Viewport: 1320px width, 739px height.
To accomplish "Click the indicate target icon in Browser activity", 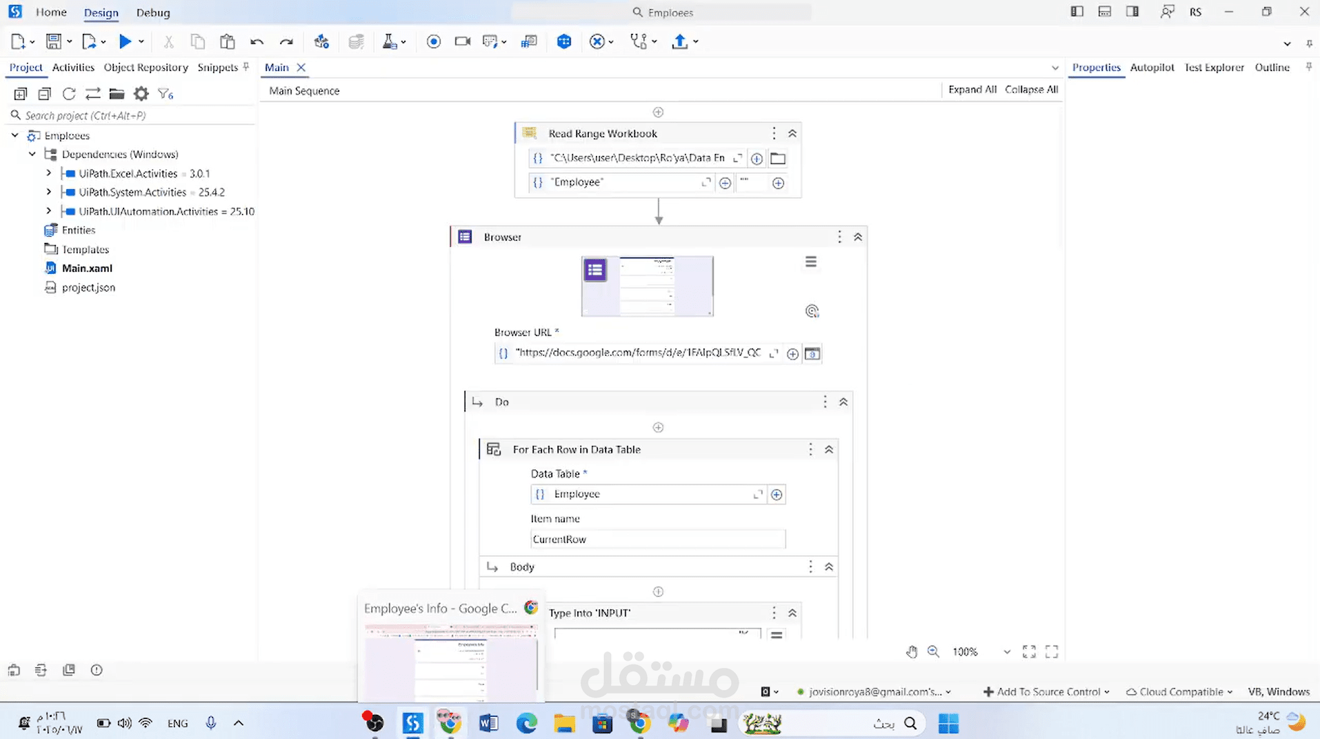I will [x=812, y=311].
